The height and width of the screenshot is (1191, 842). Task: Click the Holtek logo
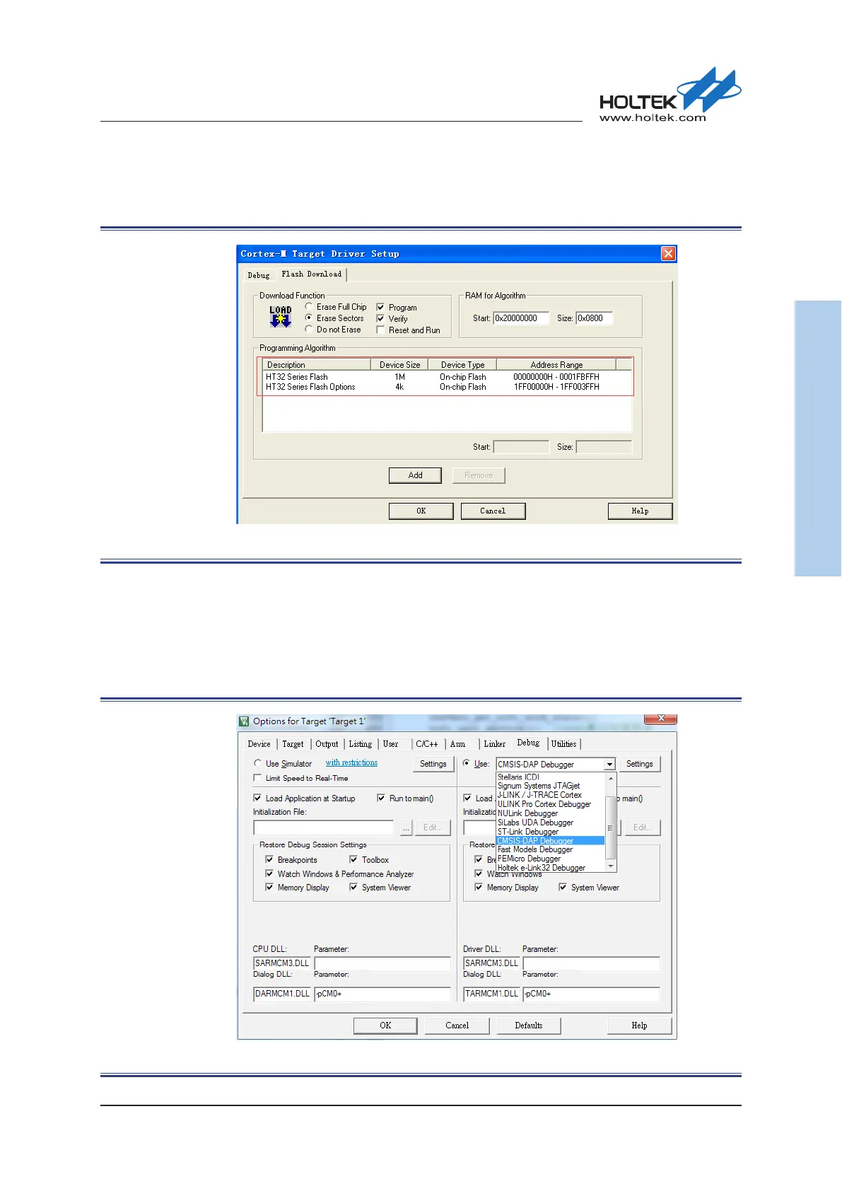tap(669, 95)
